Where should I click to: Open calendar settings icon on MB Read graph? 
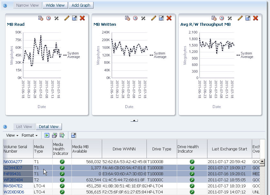tap(41, 18)
